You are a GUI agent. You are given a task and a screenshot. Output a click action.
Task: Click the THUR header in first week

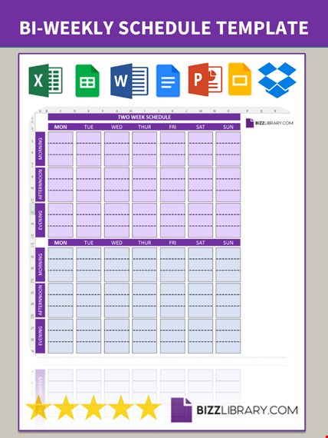[x=144, y=127]
